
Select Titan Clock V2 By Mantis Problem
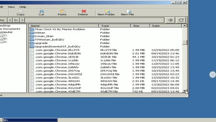coord(60,29)
